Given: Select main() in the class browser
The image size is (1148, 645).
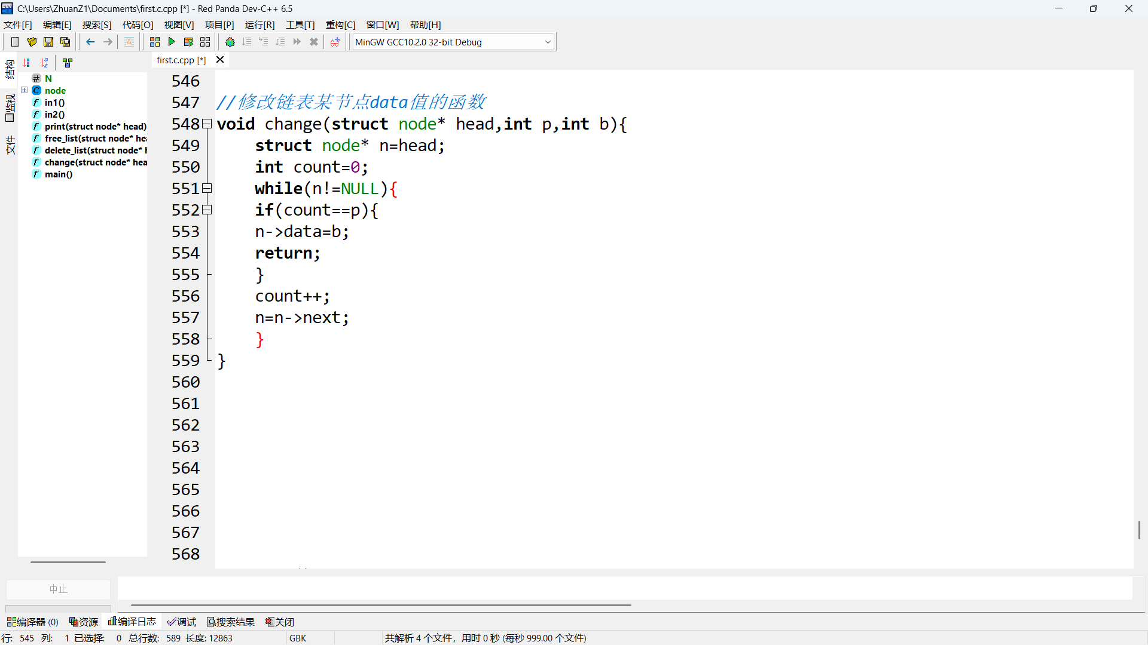Looking at the screenshot, I should coord(58,174).
